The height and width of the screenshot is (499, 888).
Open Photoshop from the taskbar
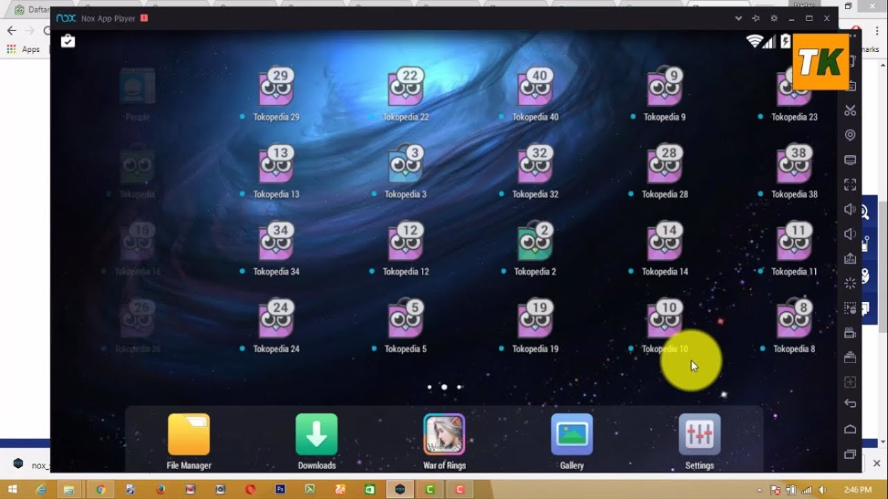280,489
